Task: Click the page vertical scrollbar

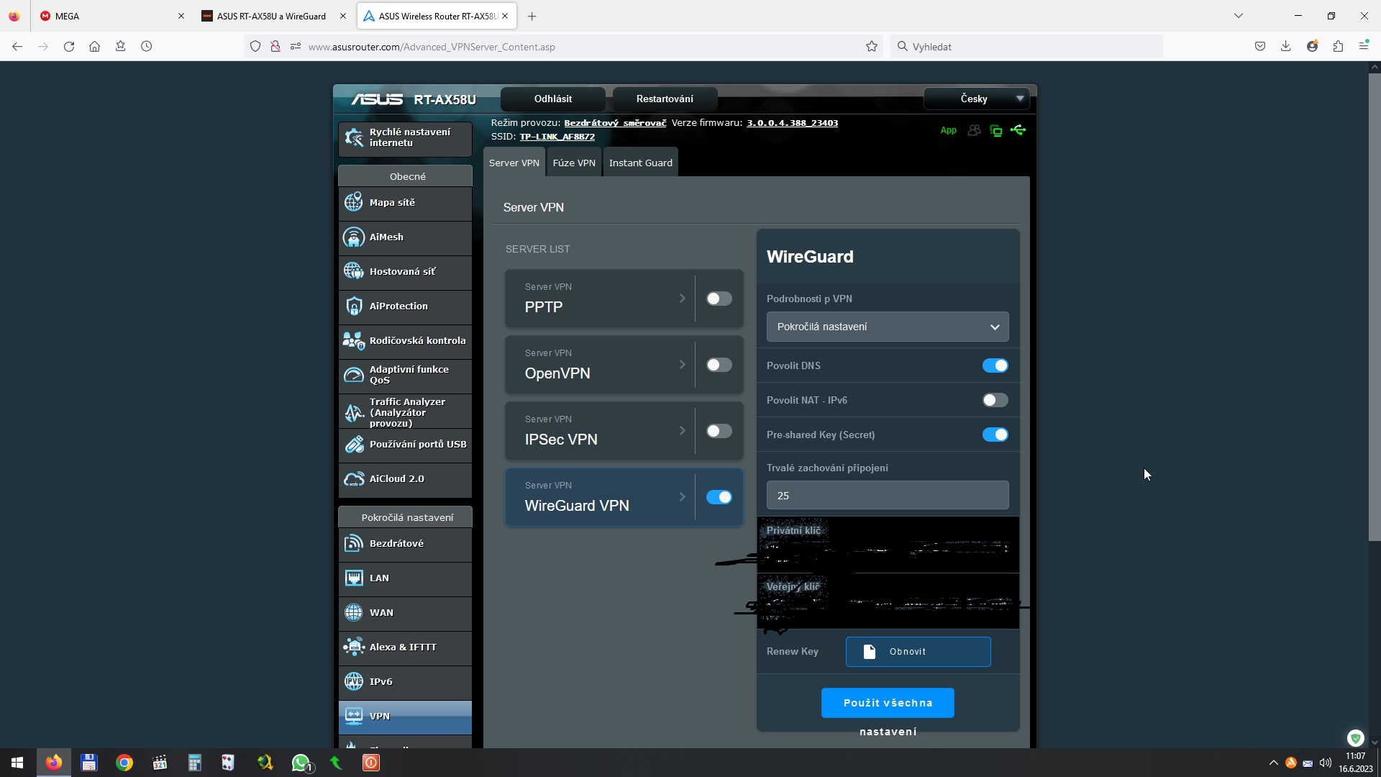Action: click(x=1375, y=307)
